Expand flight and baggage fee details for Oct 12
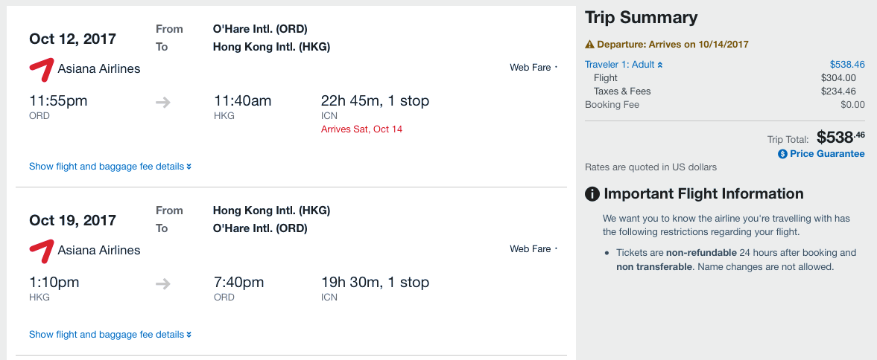Image resolution: width=877 pixels, height=360 pixels. tap(110, 167)
